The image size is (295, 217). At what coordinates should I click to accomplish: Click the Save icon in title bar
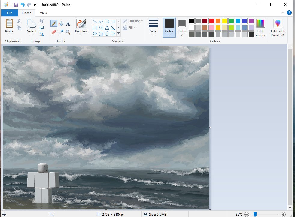(x=16, y=5)
